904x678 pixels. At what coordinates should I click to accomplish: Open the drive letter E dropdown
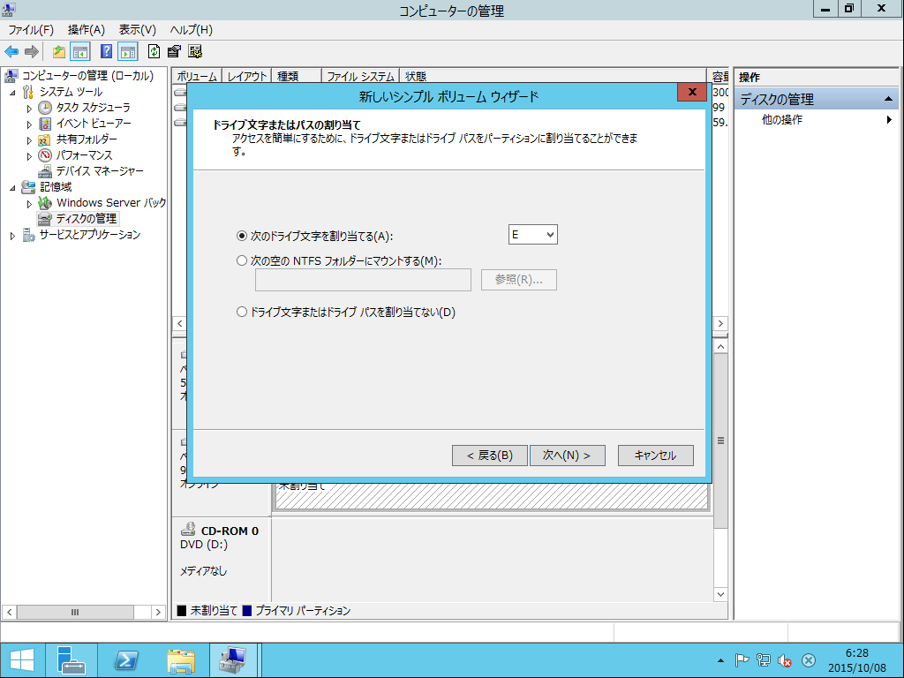click(x=532, y=235)
